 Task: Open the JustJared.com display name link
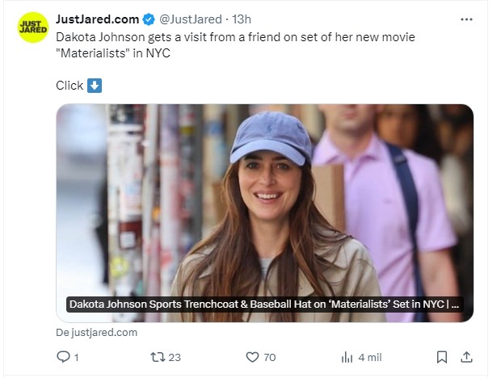[x=98, y=19]
